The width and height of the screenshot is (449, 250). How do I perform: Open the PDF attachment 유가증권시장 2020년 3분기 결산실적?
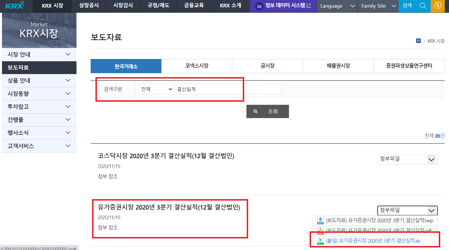[379, 230]
